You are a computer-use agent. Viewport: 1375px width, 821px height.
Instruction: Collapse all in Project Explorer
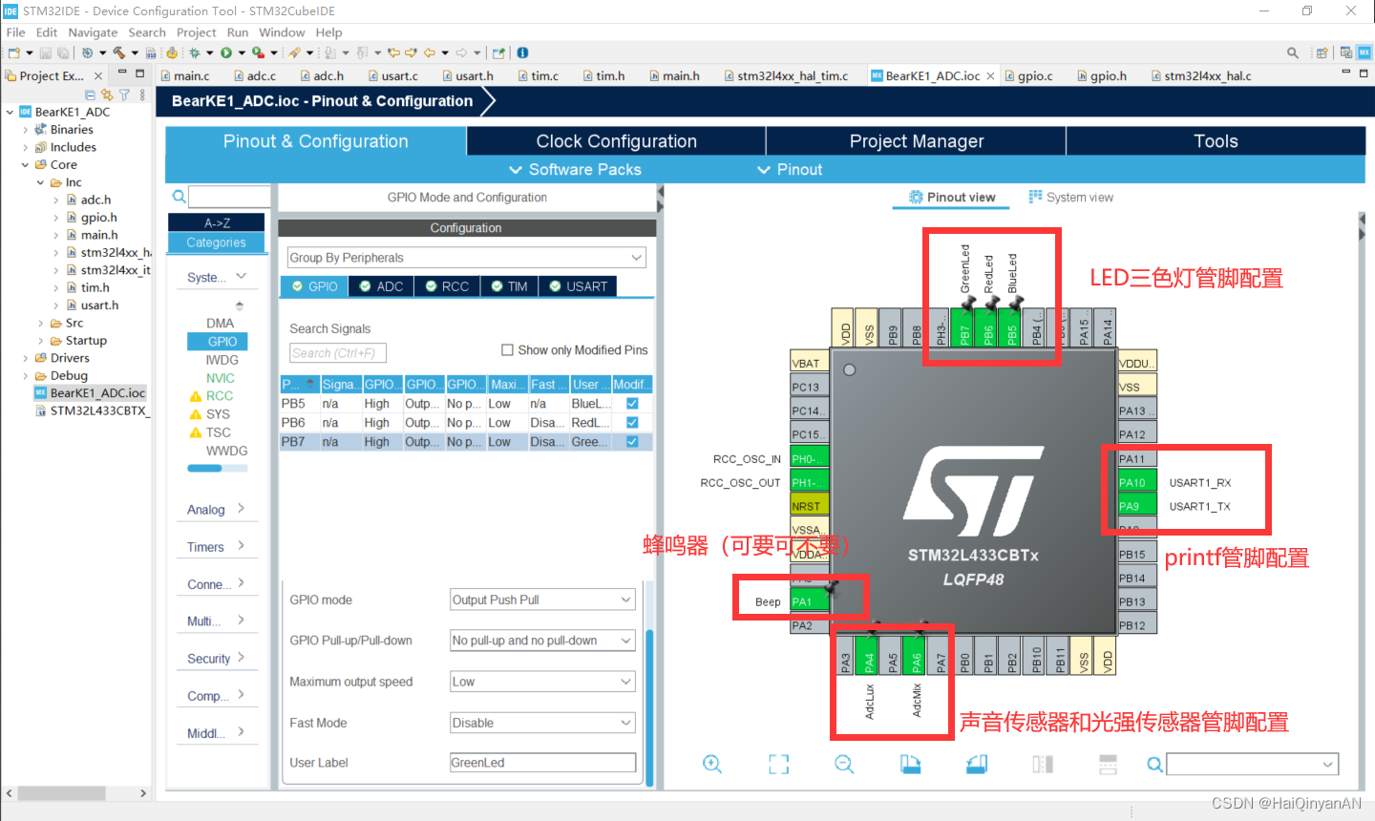90,95
